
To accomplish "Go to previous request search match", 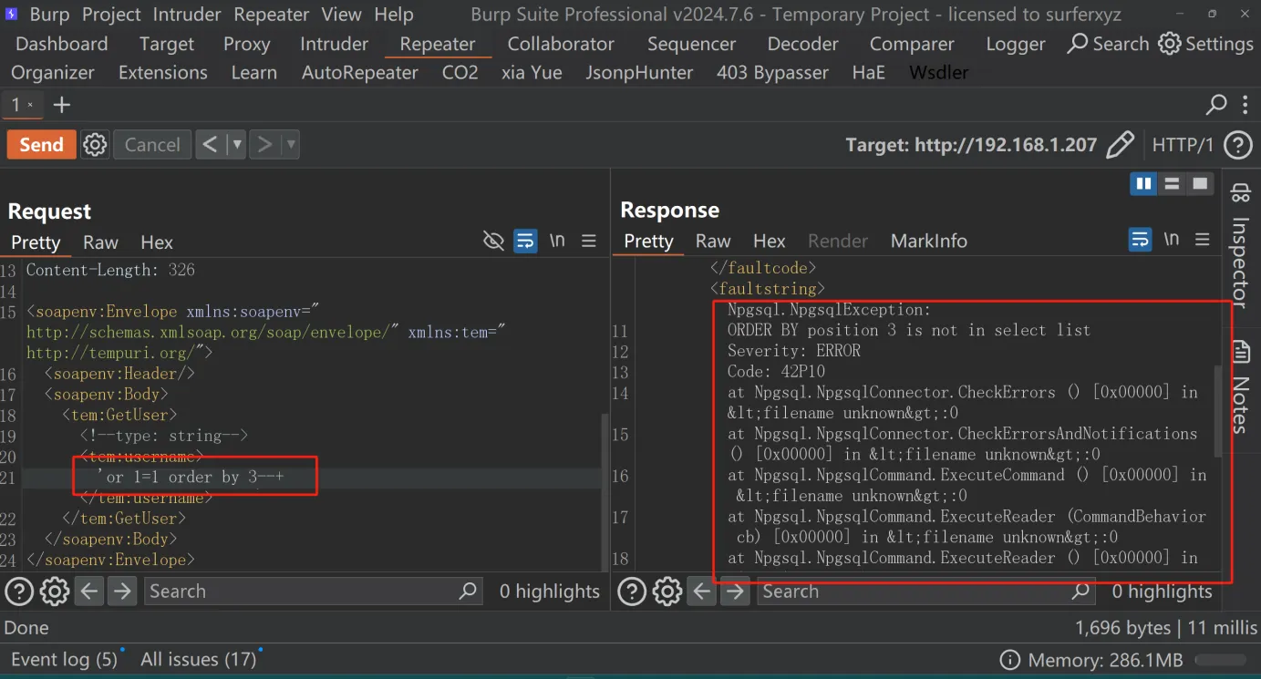I will [x=88, y=592].
